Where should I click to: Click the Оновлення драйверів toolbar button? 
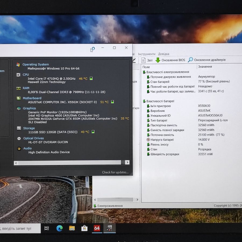207,60
